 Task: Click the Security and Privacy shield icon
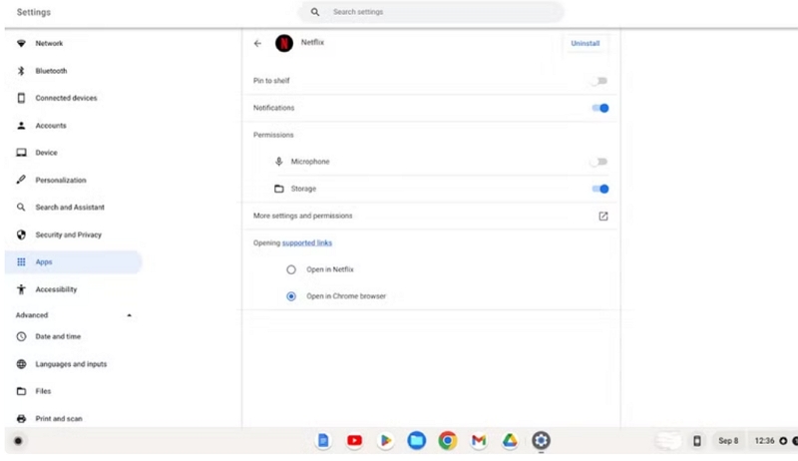point(21,234)
